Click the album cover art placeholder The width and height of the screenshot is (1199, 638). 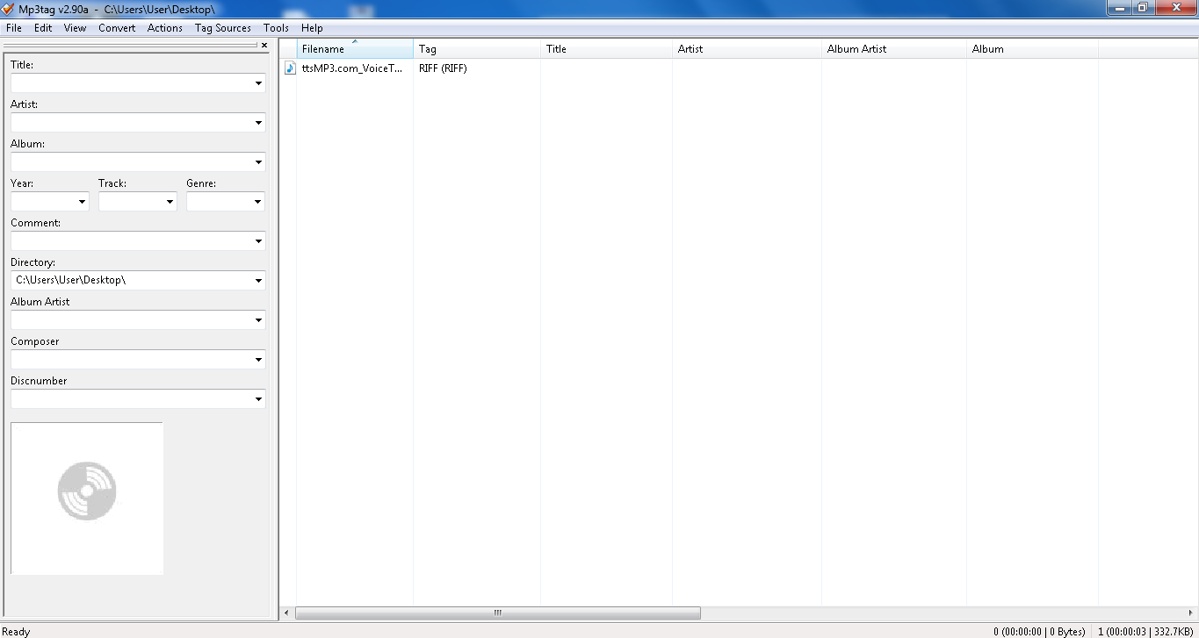pos(87,498)
